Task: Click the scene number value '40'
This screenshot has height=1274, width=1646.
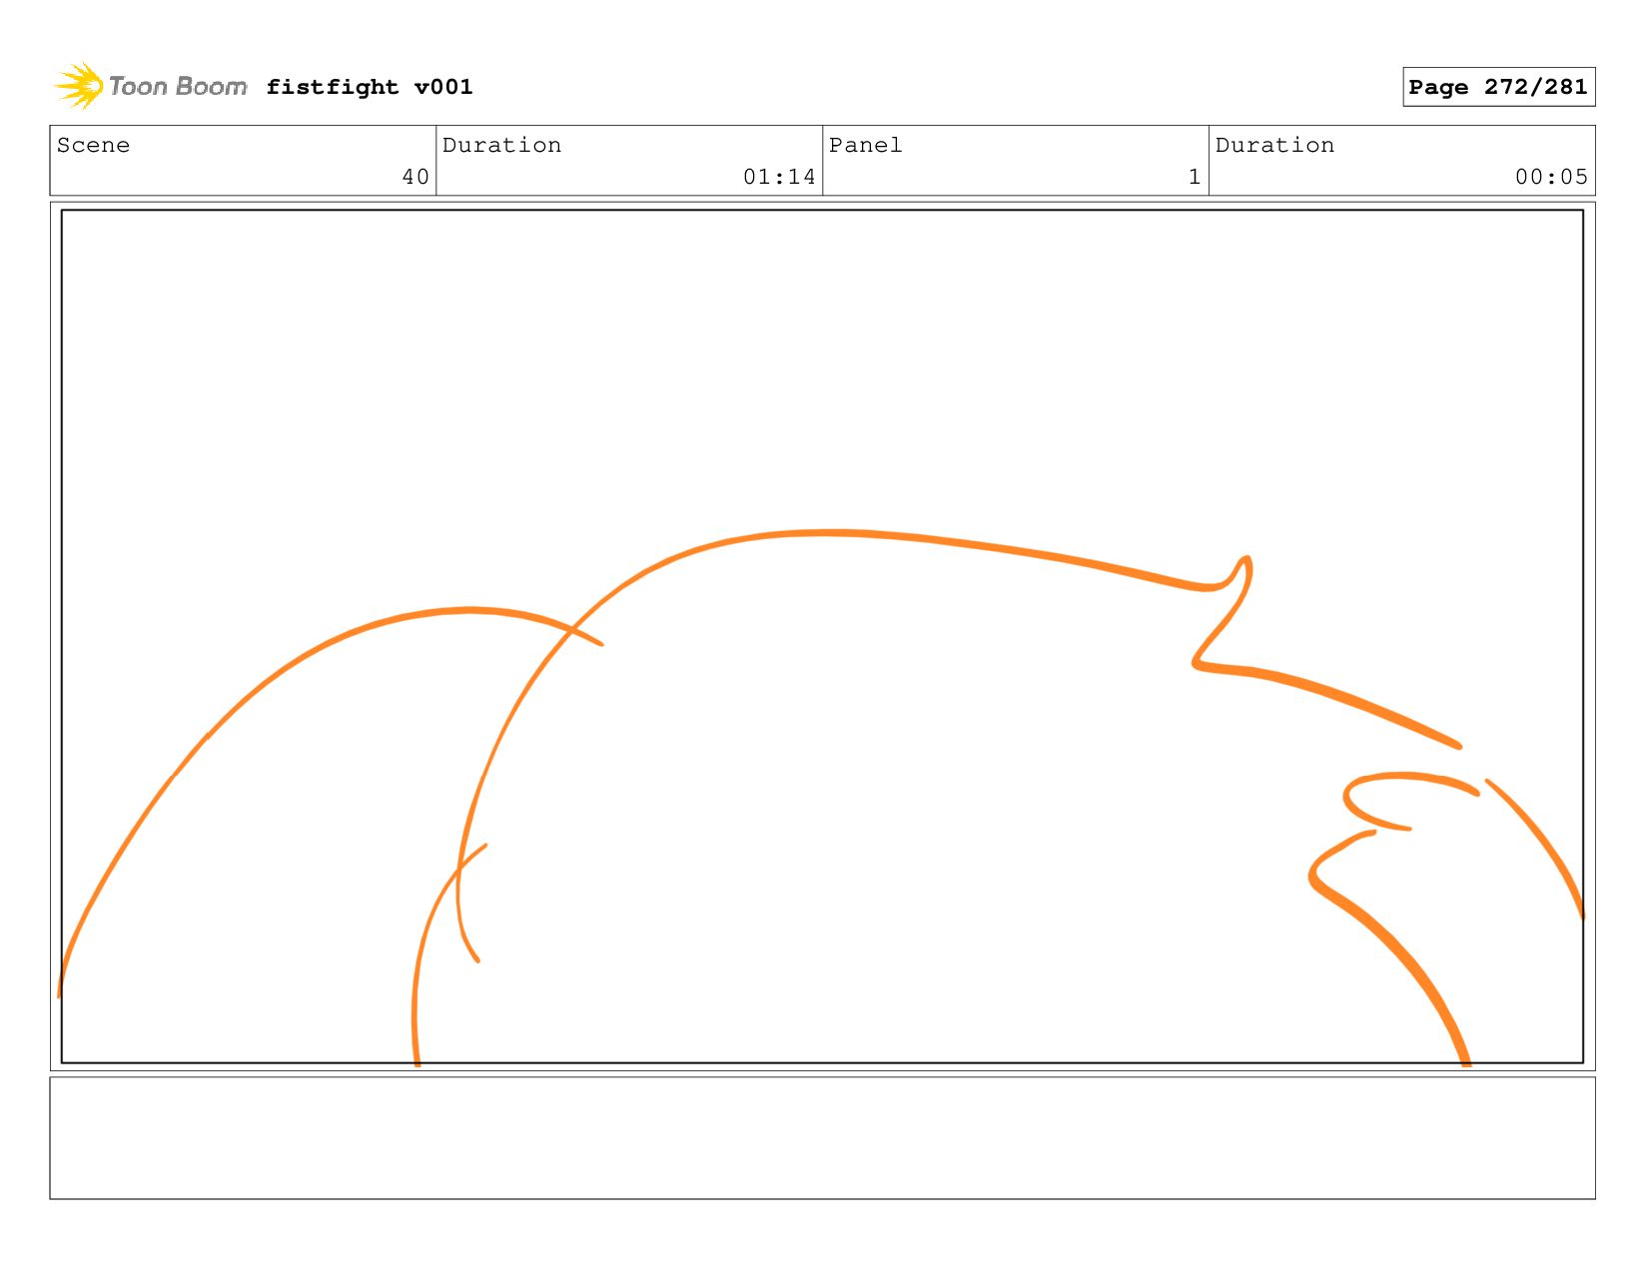Action: [415, 177]
